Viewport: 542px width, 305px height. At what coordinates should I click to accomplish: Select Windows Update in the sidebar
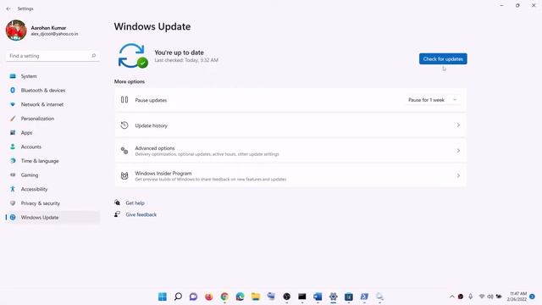(53, 218)
